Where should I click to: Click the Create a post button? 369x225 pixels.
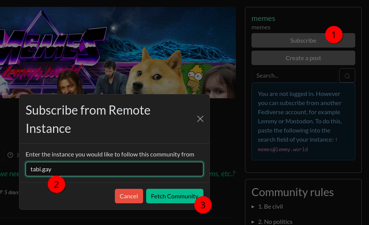[303, 58]
